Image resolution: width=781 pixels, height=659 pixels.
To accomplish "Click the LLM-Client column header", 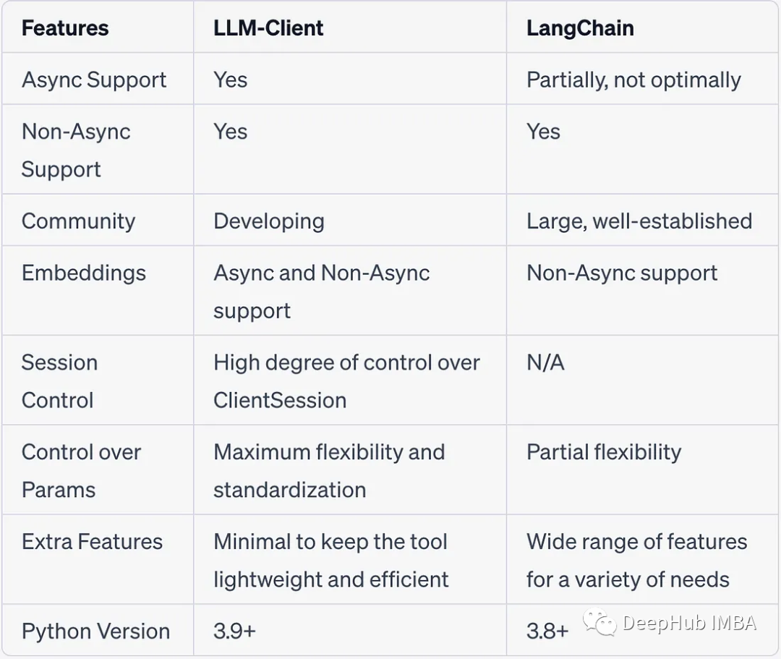I will (268, 28).
